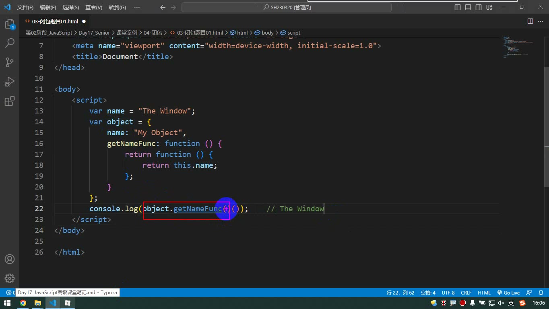
Task: Open the 查看(V) menu
Action: (x=94, y=7)
